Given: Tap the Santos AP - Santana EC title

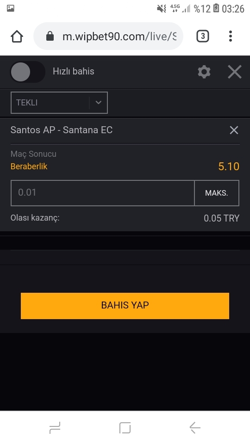Looking at the screenshot, I should click(62, 130).
